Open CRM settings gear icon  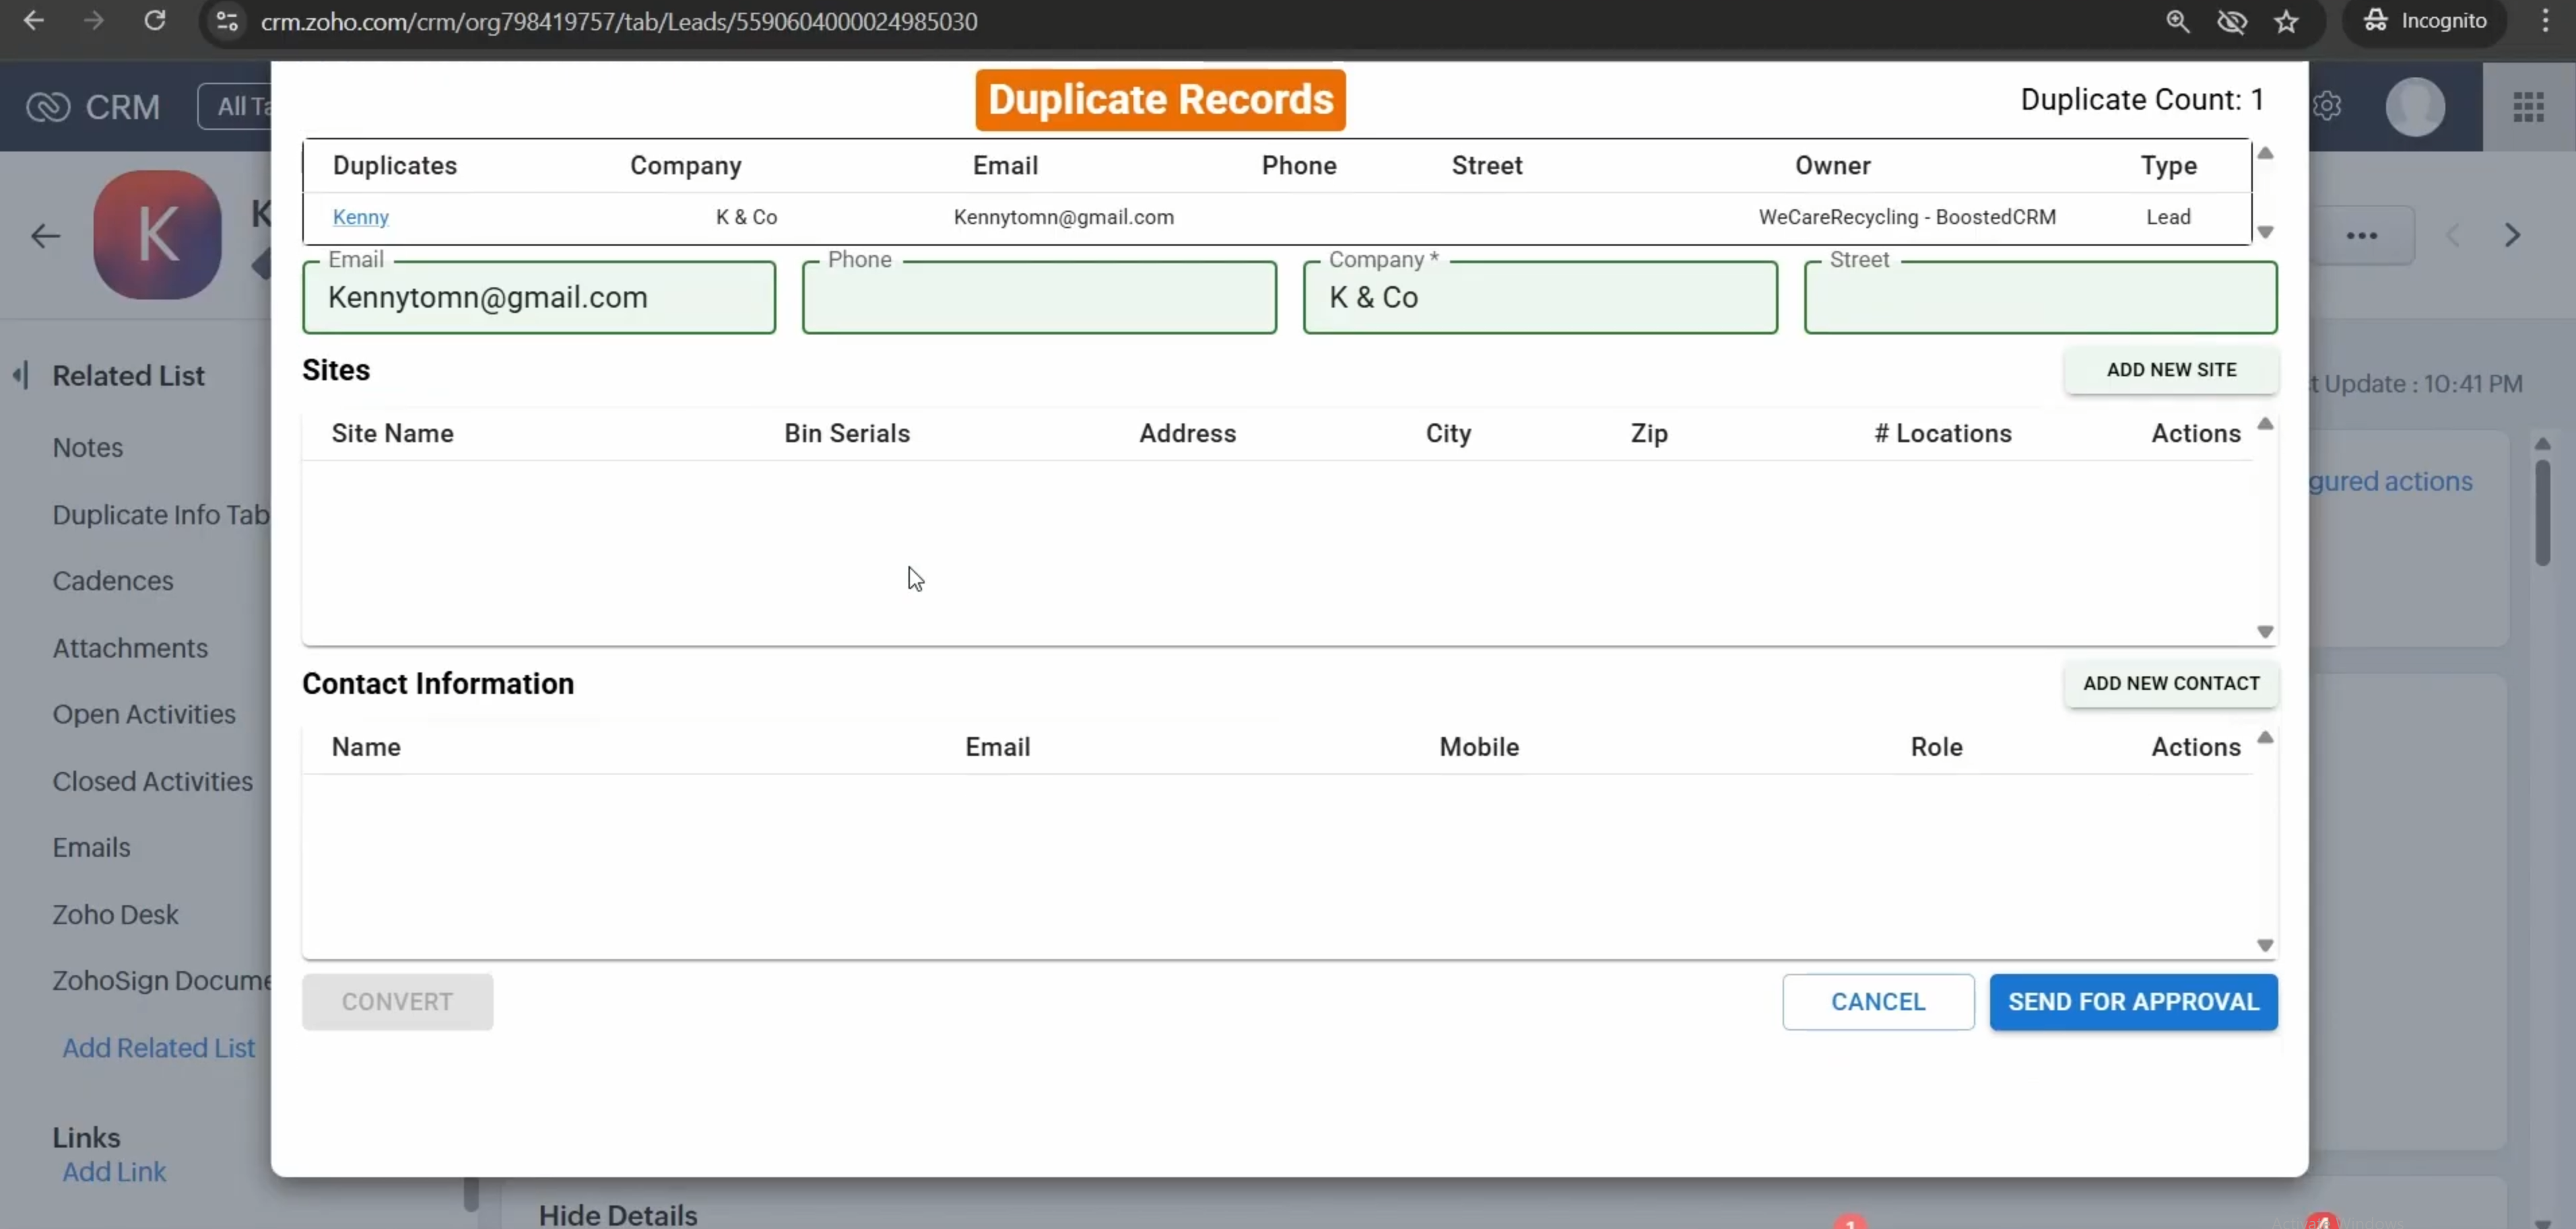[x=2328, y=106]
